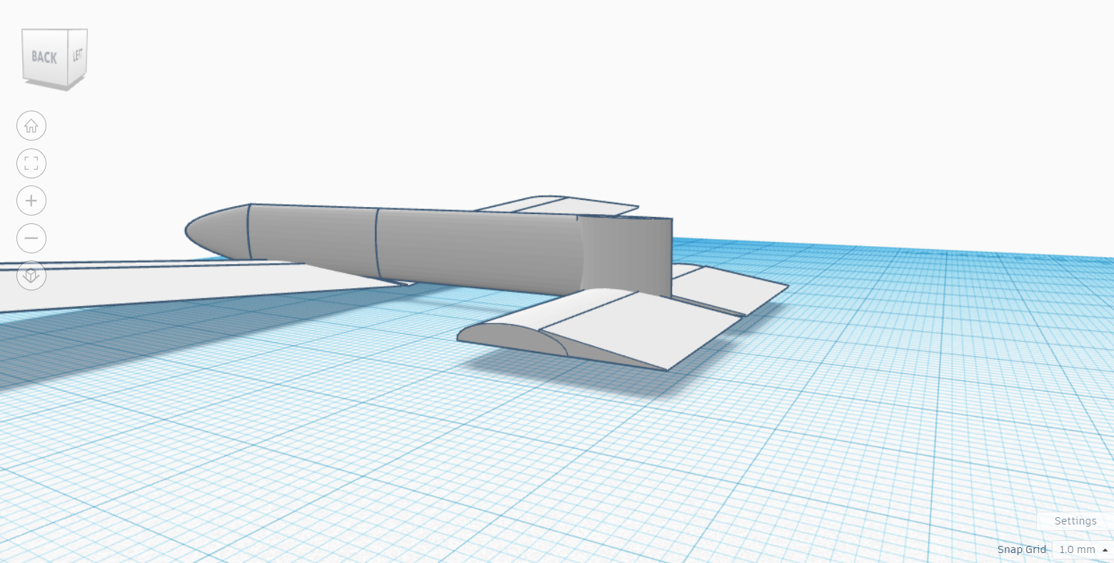Open the Settings button
The height and width of the screenshot is (563, 1114).
(x=1075, y=521)
